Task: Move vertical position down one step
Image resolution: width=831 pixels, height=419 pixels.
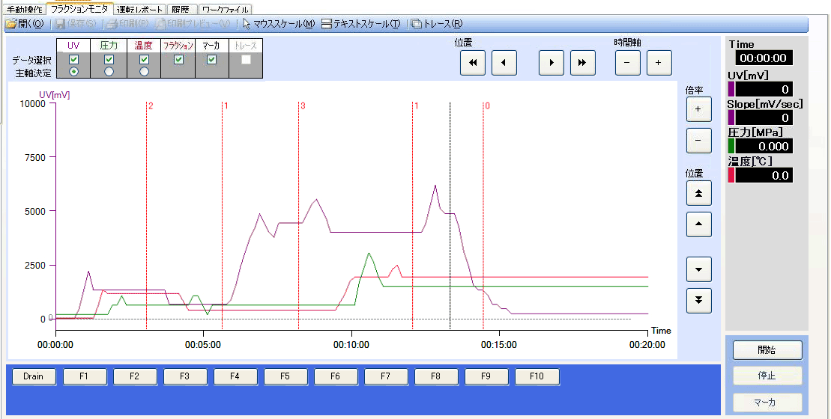Action: [698, 269]
